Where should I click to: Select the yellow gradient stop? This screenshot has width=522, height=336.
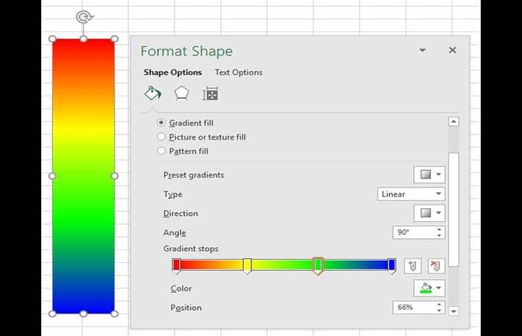coord(247,266)
